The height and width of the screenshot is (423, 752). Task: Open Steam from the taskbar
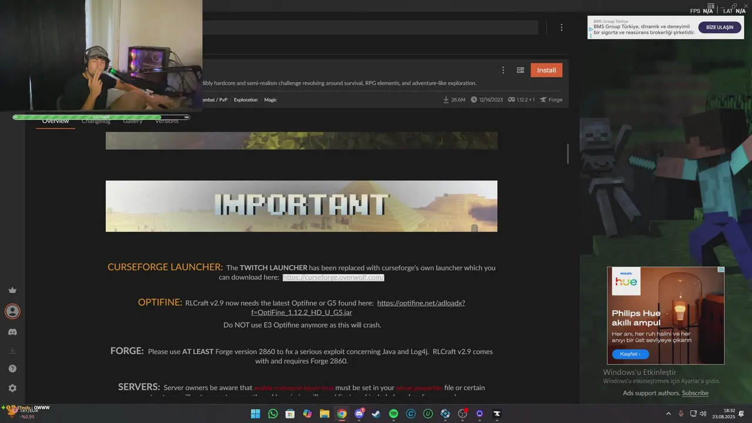(x=376, y=414)
